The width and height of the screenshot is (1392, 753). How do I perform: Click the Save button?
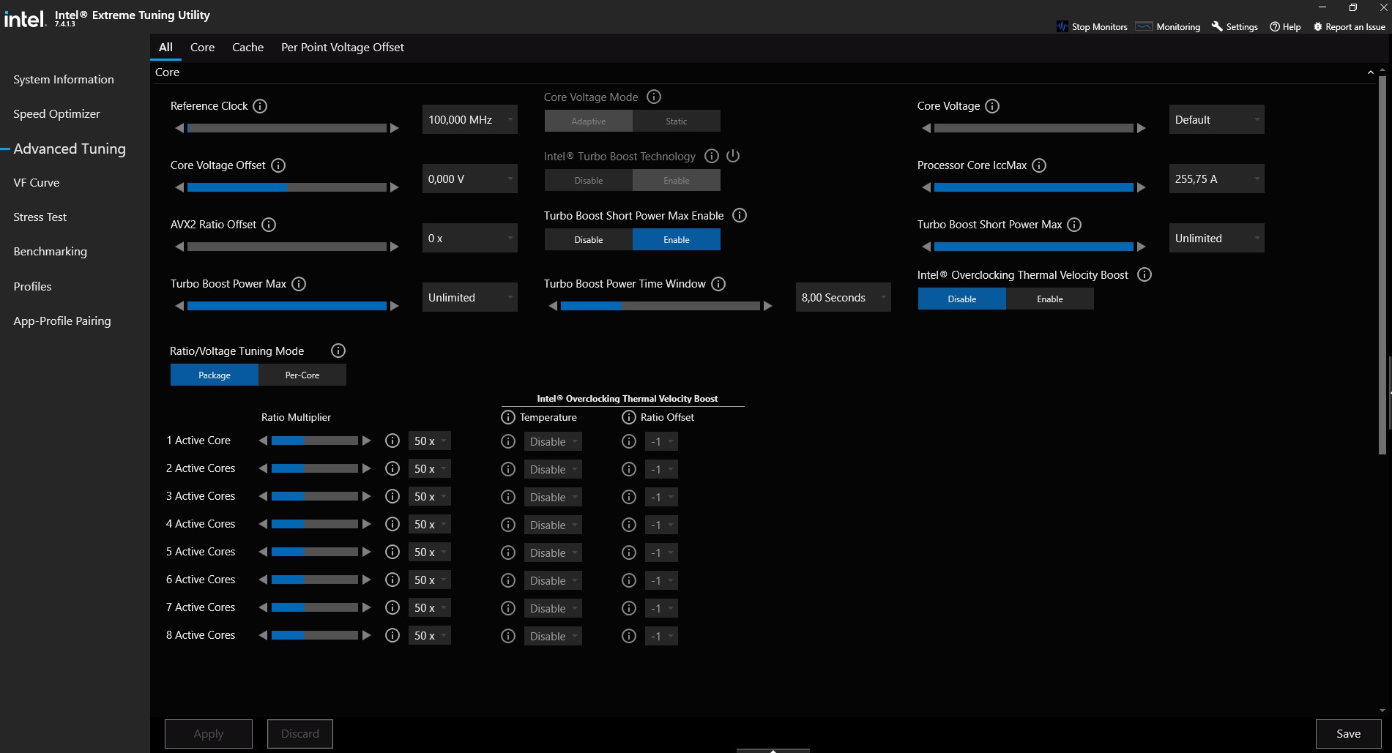1349,734
